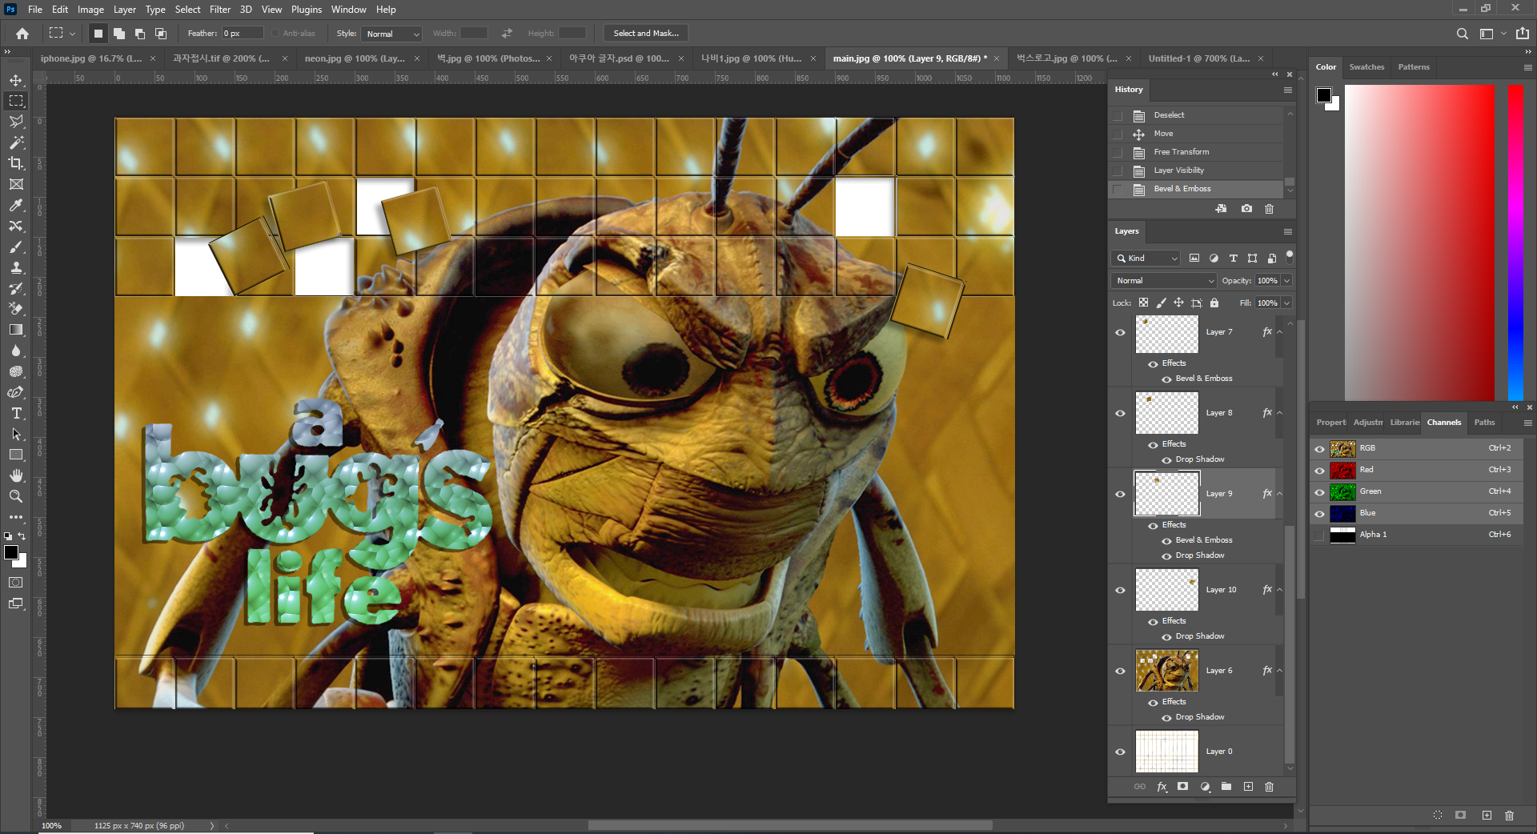Open the Kind filter dropdown
Image resolution: width=1537 pixels, height=834 pixels.
click(x=1146, y=259)
